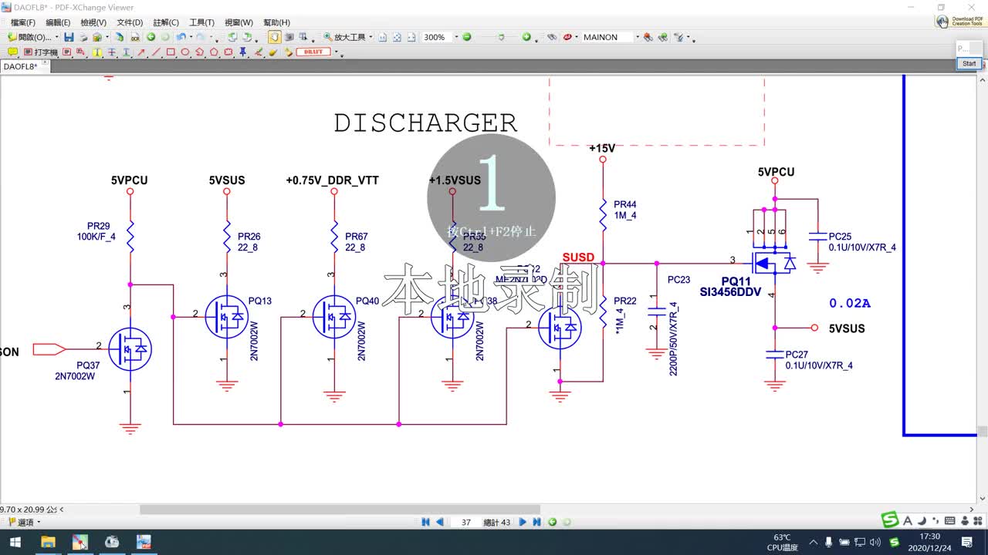Open the File (檔案) menu

pos(23,22)
